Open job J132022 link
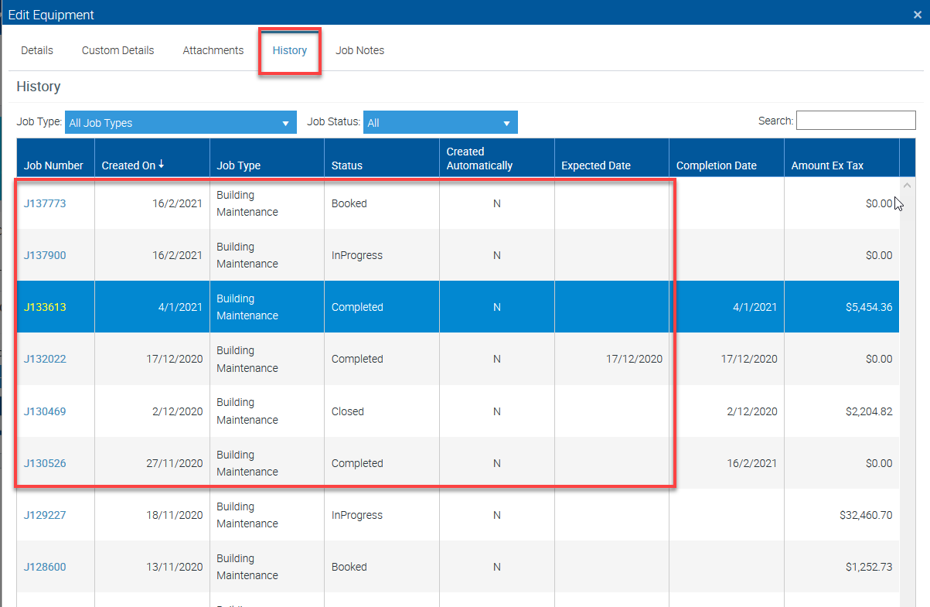The image size is (930, 607). pyautogui.click(x=45, y=359)
